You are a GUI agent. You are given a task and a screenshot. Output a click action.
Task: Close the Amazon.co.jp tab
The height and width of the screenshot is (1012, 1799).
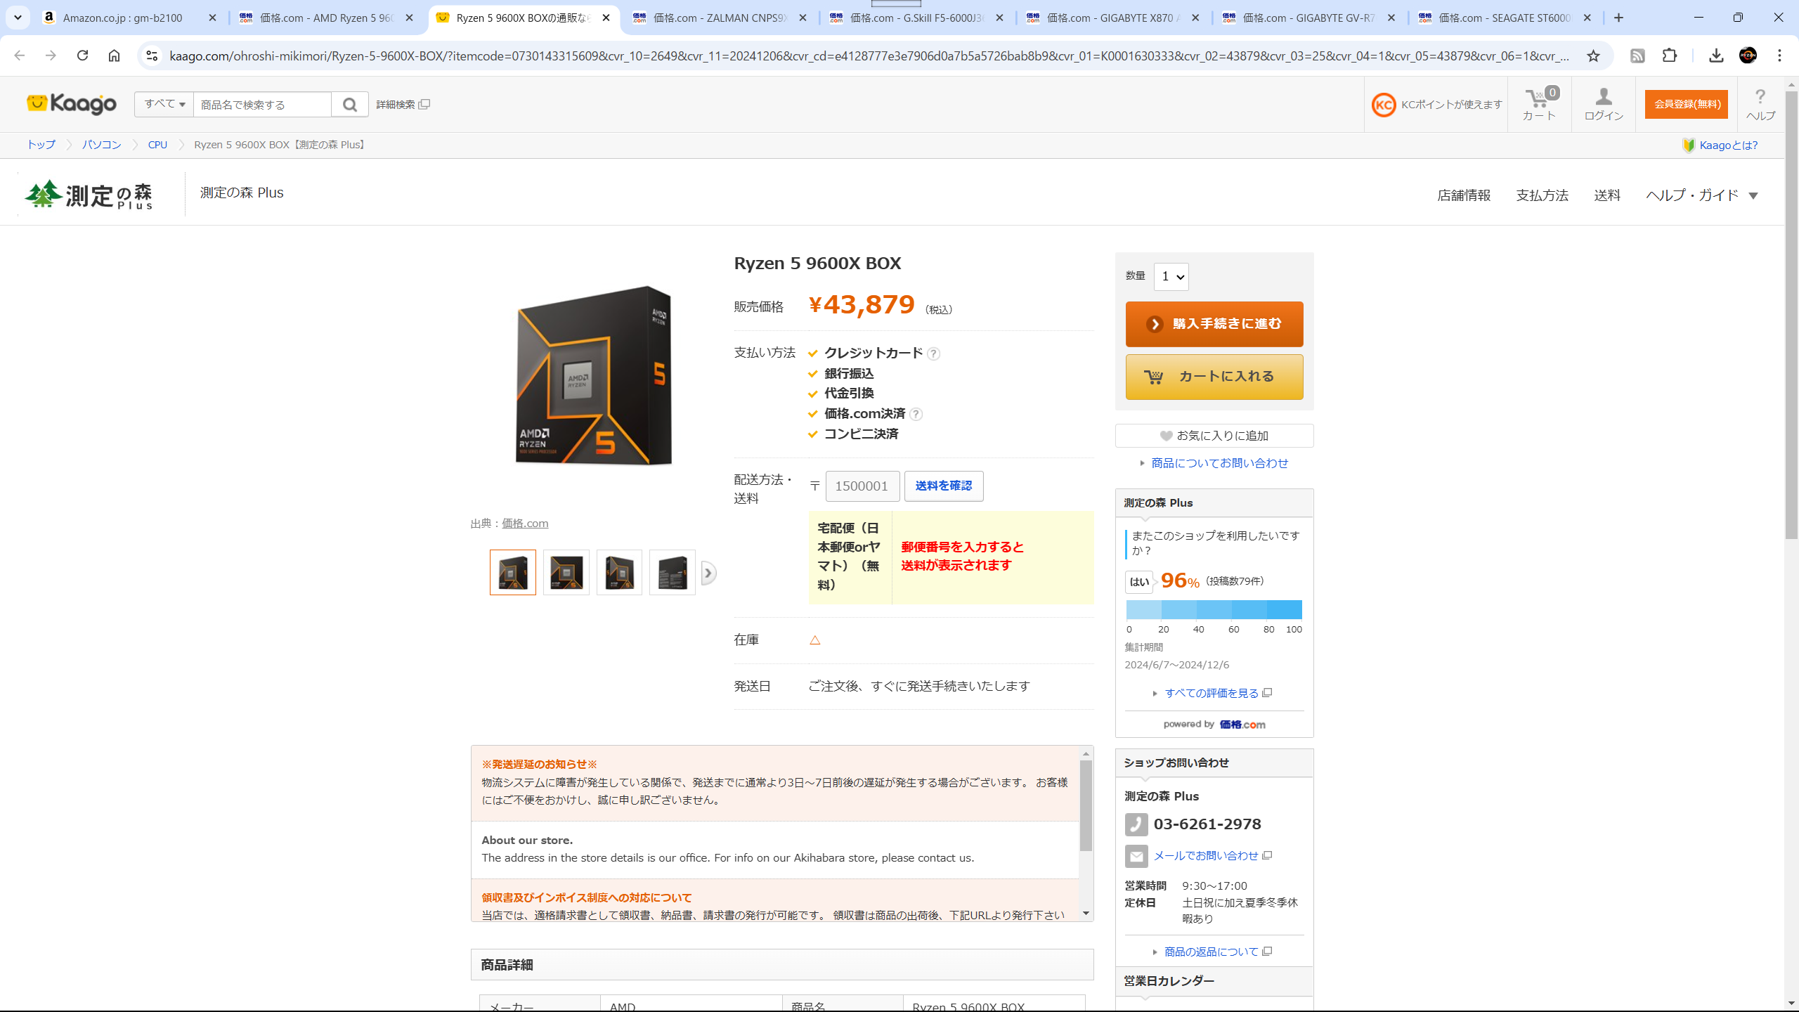coord(212,18)
